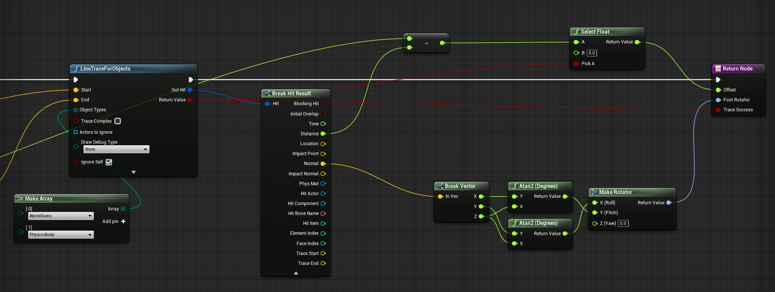This screenshot has height=292, width=775.
Task: Click the Break Vector Z output pin
Action: [x=481, y=217]
